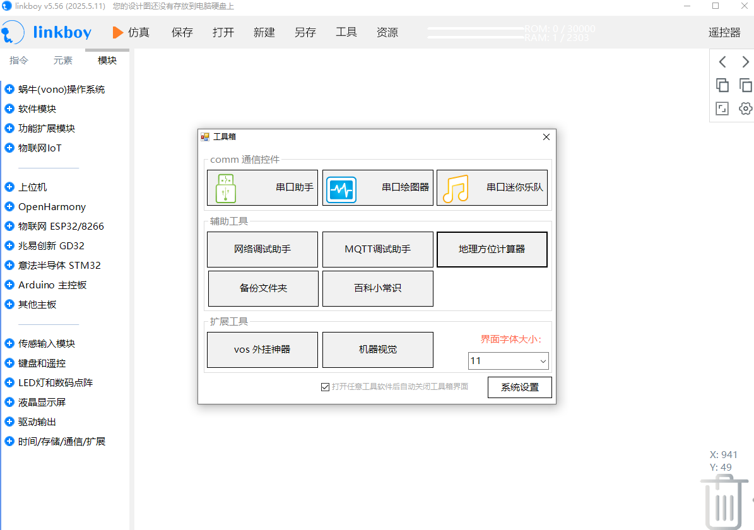Image resolution: width=754 pixels, height=530 pixels.
Task: Open the serial port assistant (串口助手) tool
Action: [262, 187]
